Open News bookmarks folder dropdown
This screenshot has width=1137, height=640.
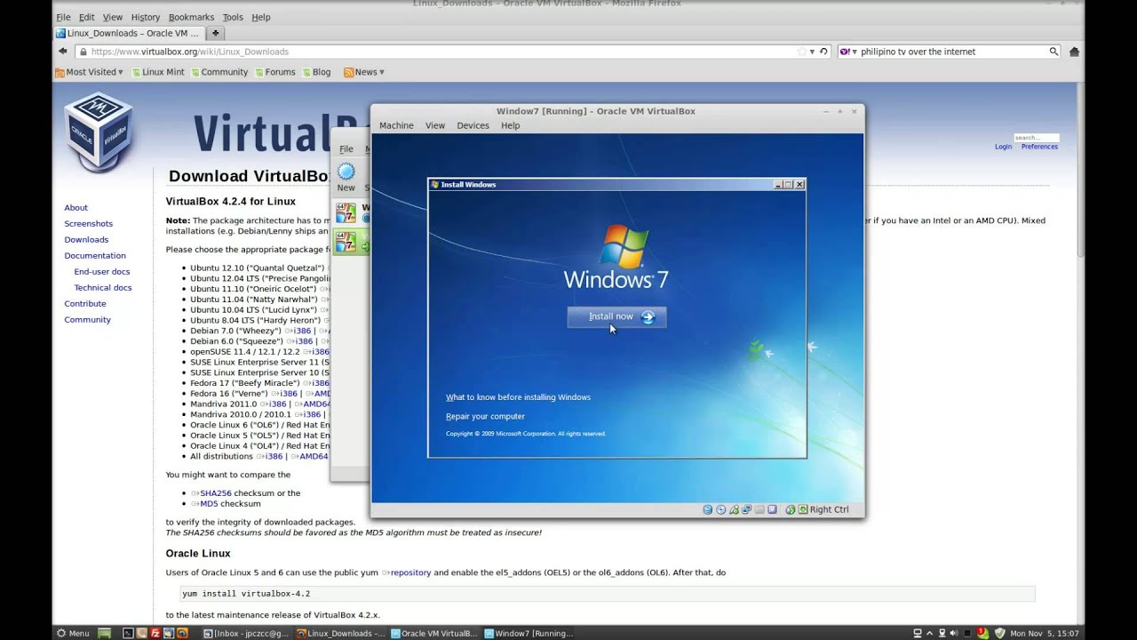[x=364, y=72]
